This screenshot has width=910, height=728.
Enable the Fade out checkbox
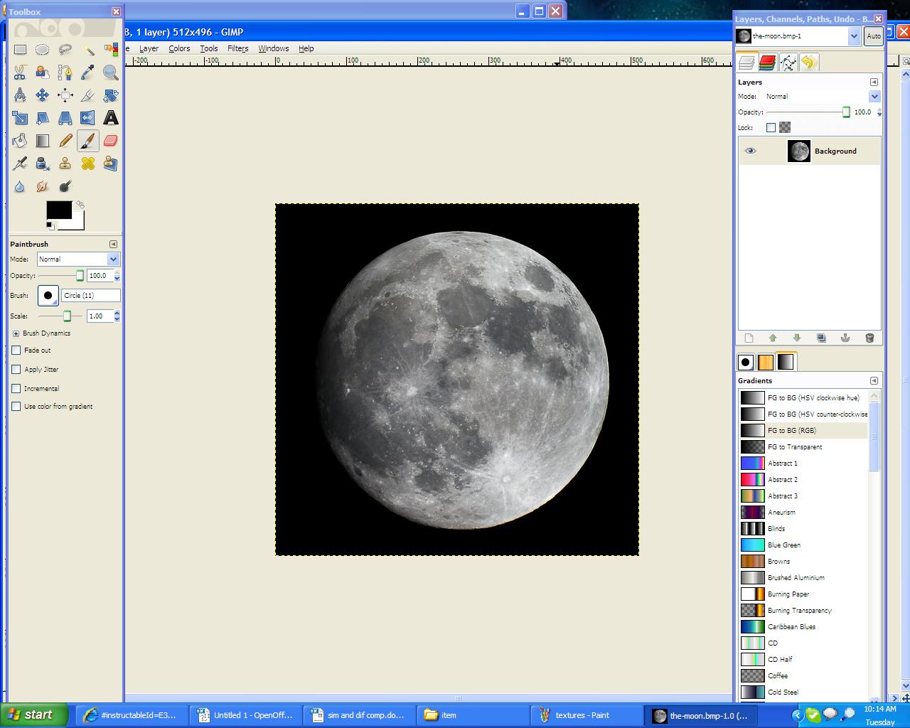(16, 350)
